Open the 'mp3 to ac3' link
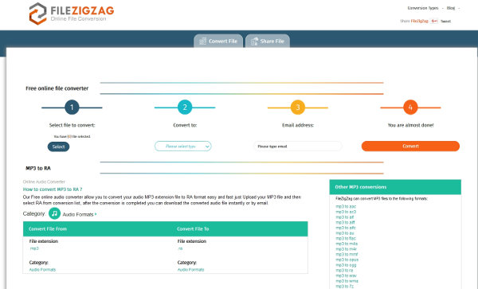 click(346, 212)
